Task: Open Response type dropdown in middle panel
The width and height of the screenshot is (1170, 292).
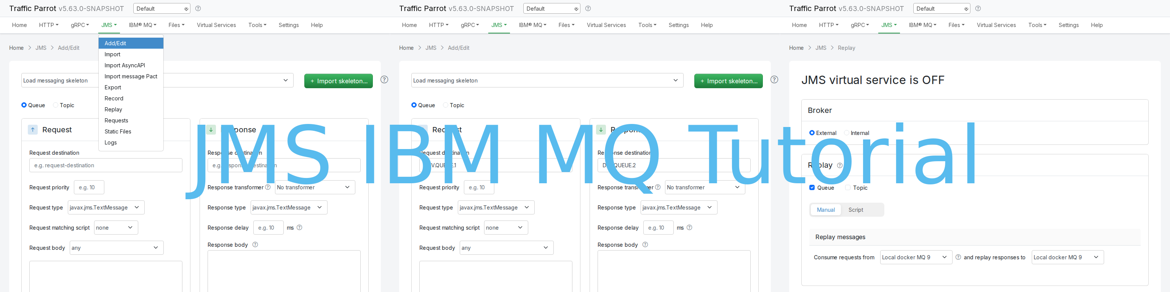Action: point(679,208)
